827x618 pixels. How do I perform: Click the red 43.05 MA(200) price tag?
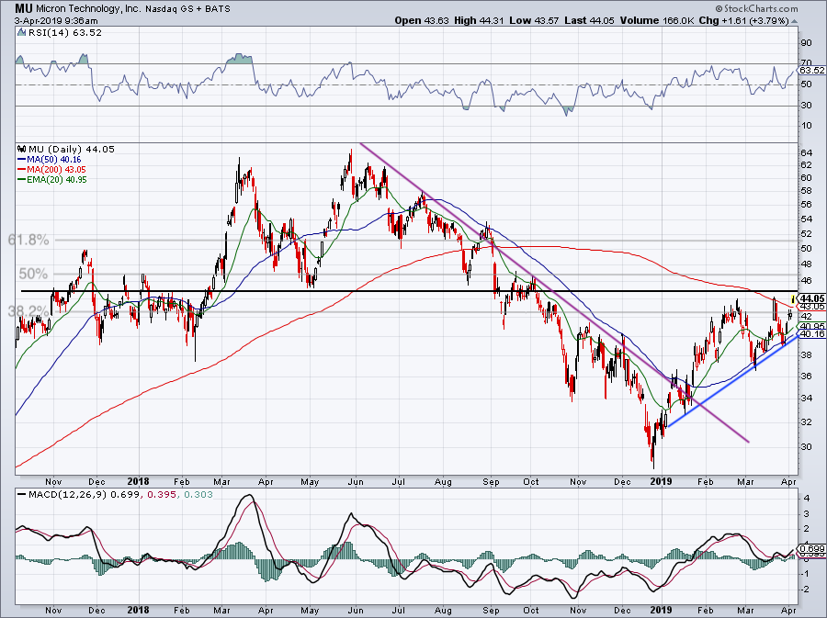click(x=812, y=306)
